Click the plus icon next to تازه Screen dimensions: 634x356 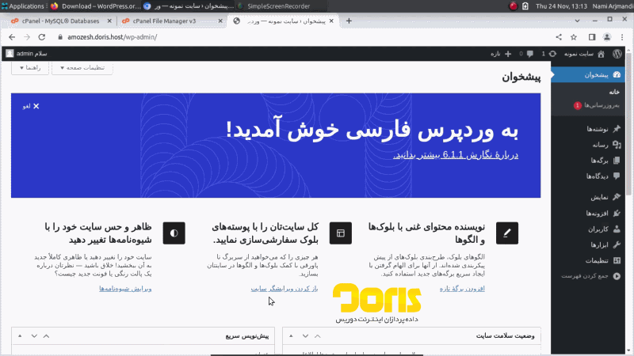point(508,54)
